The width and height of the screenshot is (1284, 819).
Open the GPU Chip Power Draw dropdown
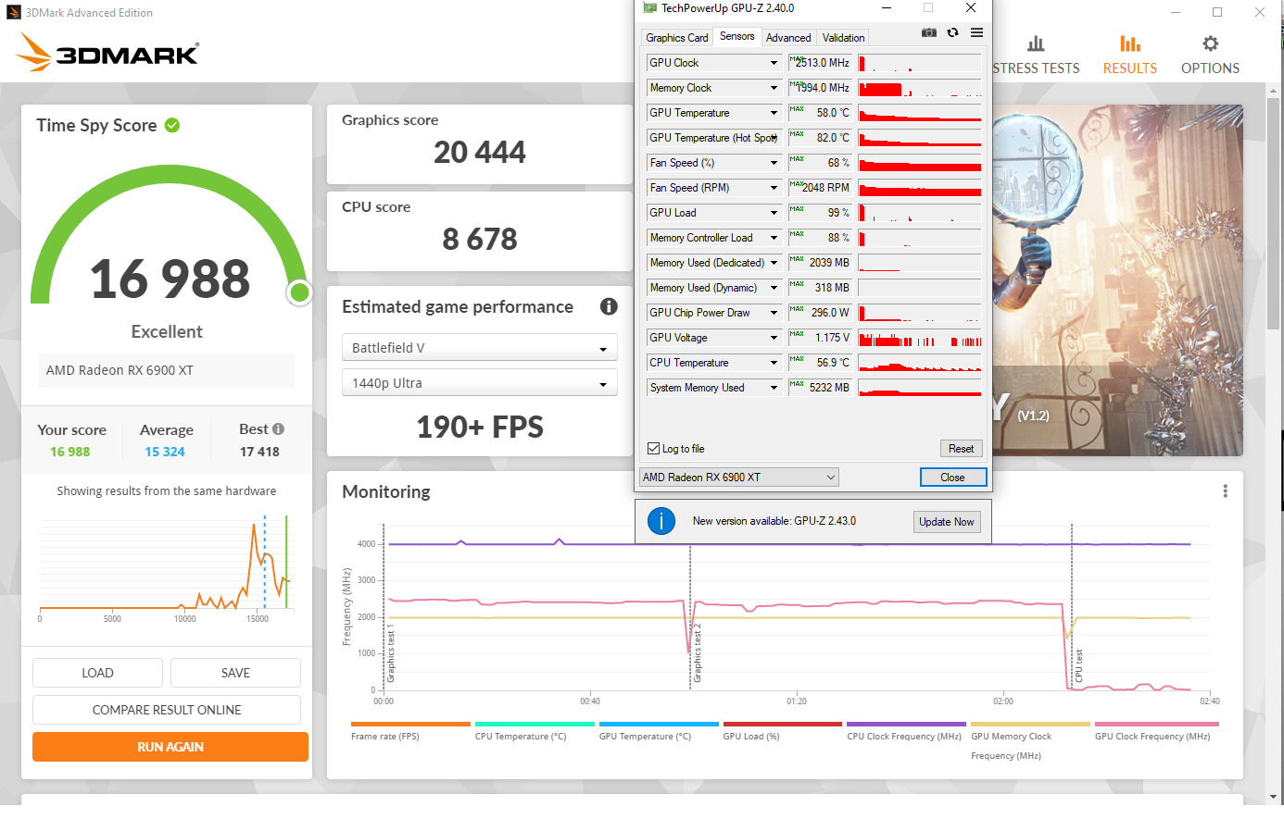pos(774,313)
